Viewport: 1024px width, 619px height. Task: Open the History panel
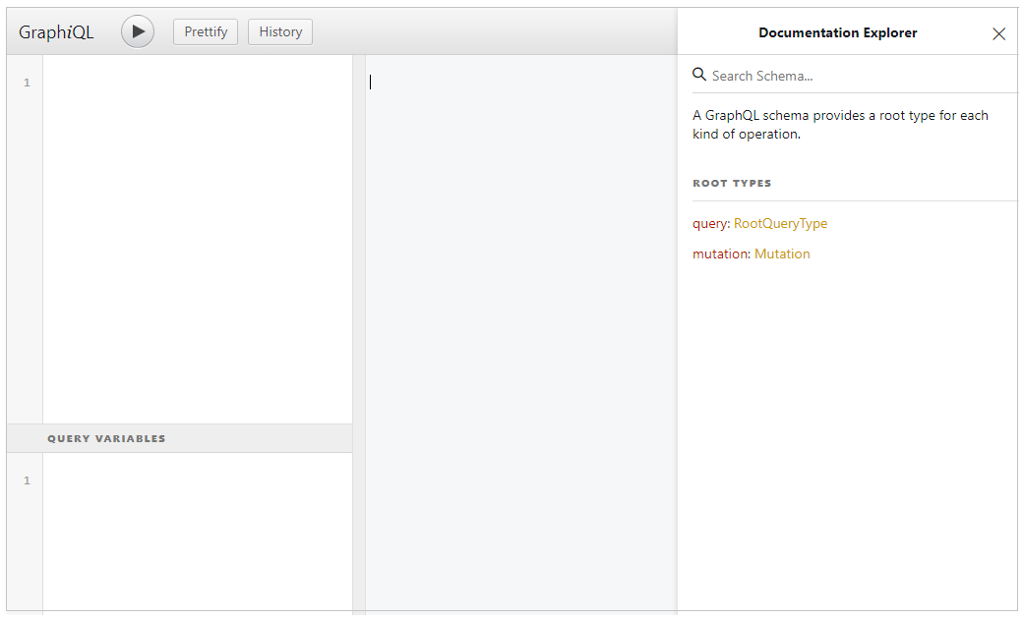[x=280, y=31]
